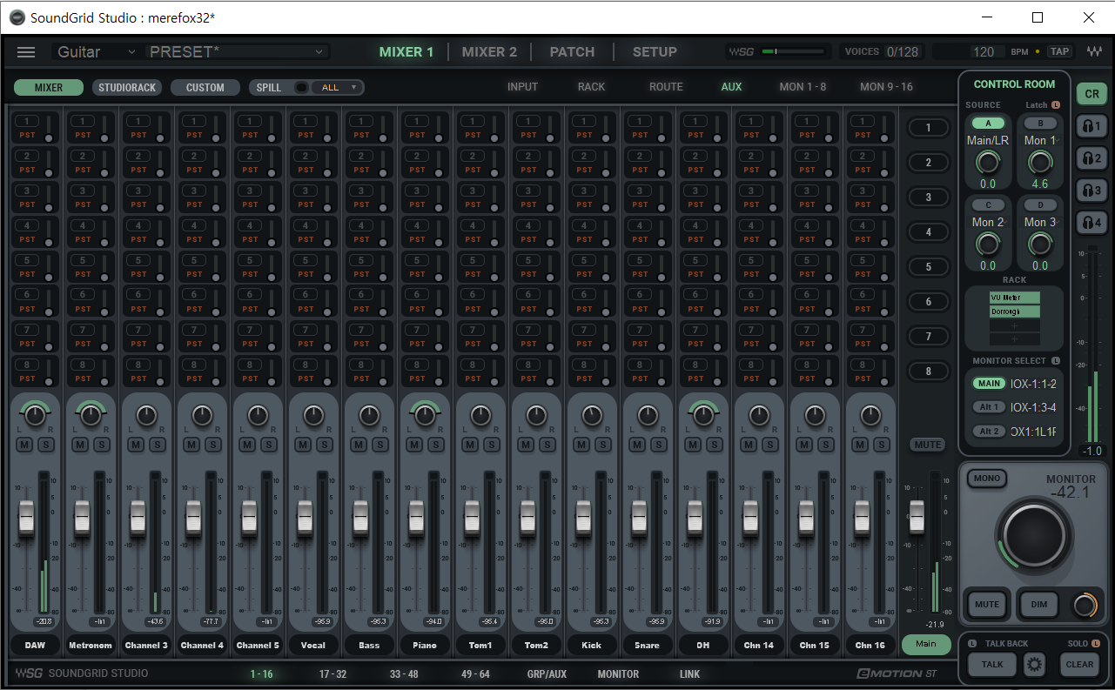Click the large monitor volume knob
The image size is (1115, 690).
click(1033, 533)
